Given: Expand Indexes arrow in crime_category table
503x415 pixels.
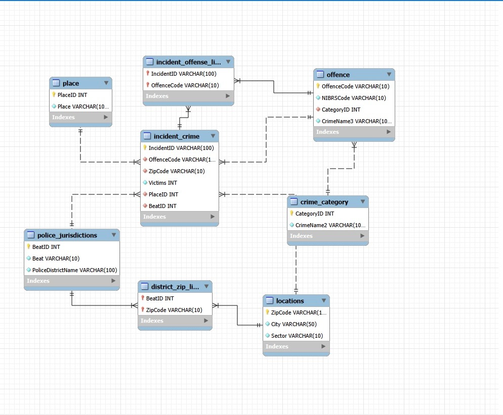Looking at the screenshot, I should 362,236.
